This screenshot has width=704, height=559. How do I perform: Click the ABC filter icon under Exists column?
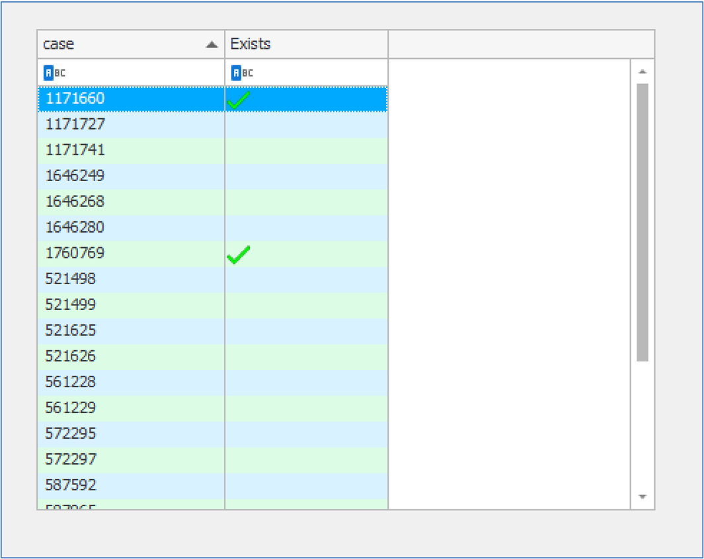pyautogui.click(x=242, y=73)
